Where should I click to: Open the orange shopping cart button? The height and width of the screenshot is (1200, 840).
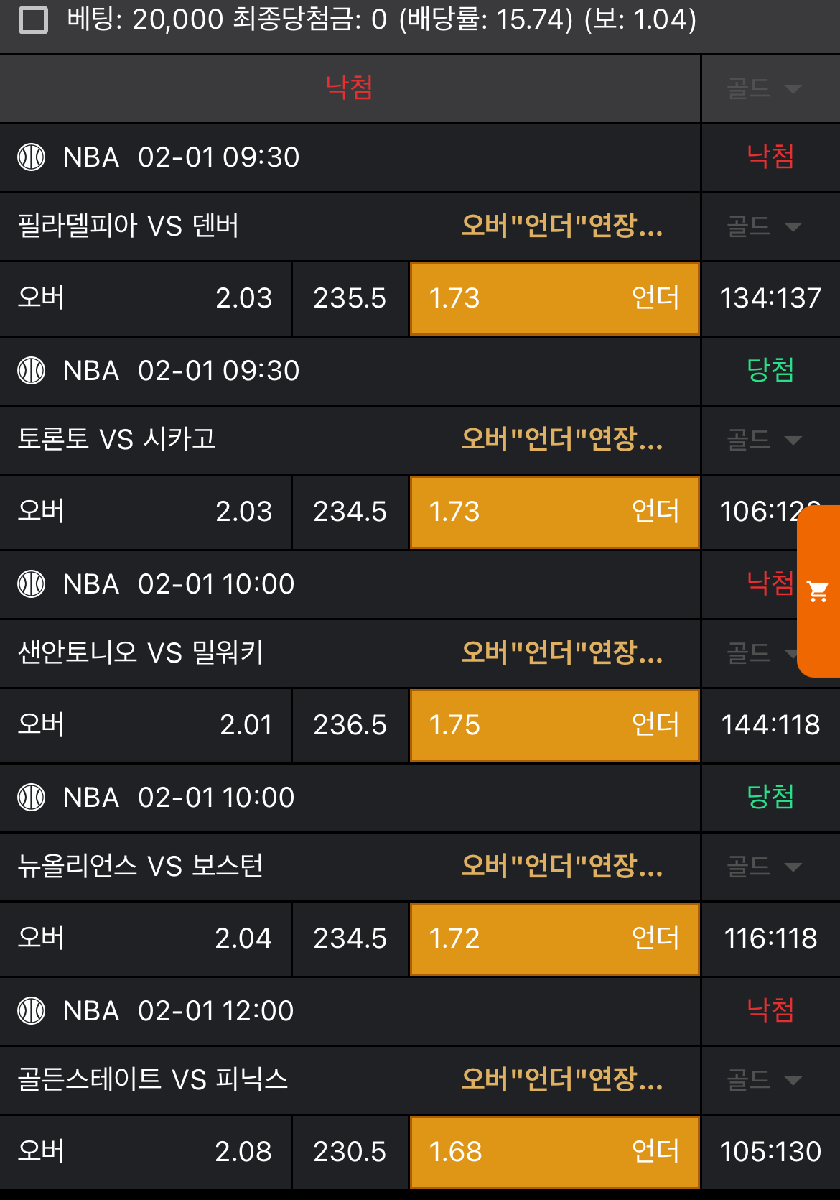point(818,591)
